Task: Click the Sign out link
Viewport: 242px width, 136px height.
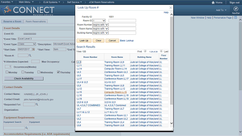Action: point(234,3)
